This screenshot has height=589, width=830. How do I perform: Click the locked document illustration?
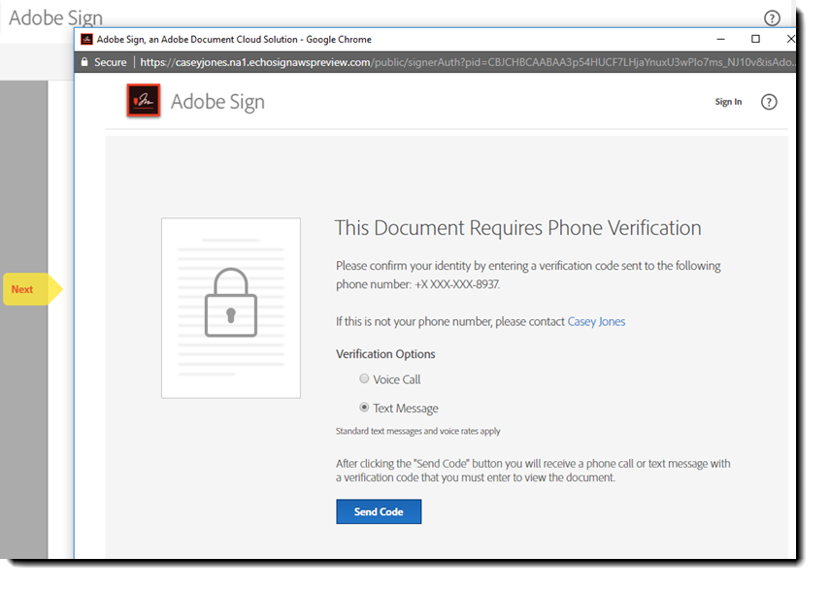click(231, 308)
